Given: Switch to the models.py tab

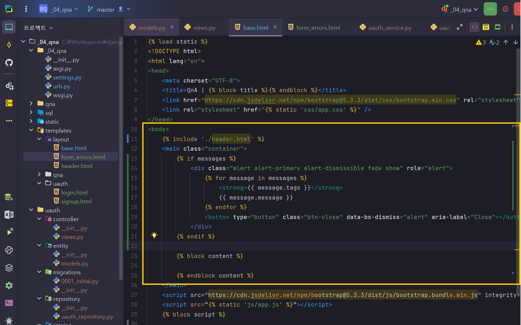Looking at the screenshot, I should pos(151,27).
